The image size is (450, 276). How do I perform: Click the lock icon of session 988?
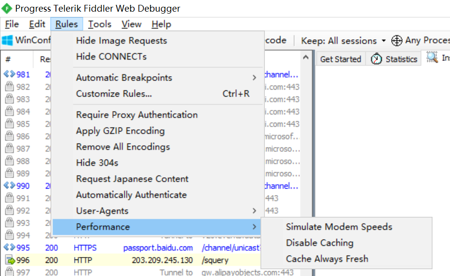[9, 160]
